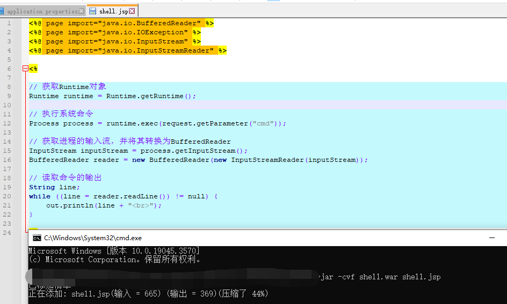Click the closing brace on line 22

click(31, 214)
